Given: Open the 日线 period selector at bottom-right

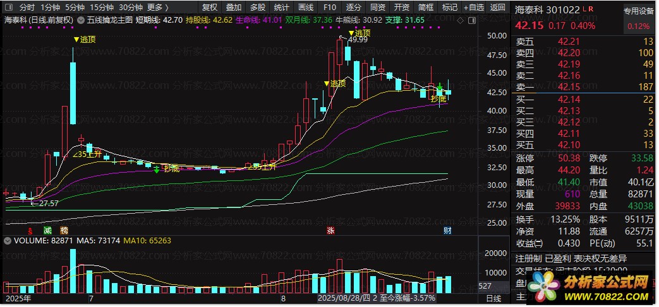Looking at the screenshot, I should click(495, 299).
